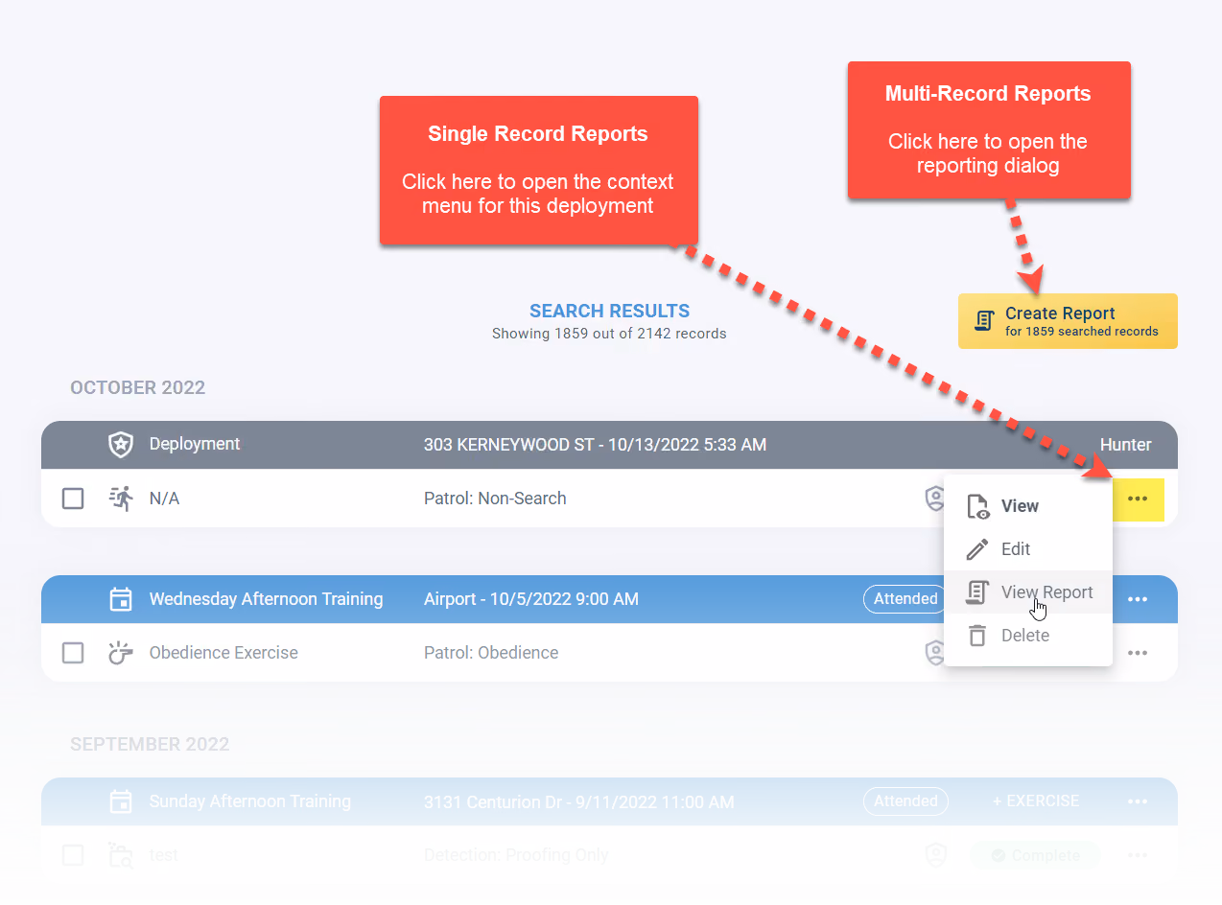The image size is (1222, 905).
Task: Open three-dot menu on Sunday Afternoon Training header
Action: (1138, 801)
